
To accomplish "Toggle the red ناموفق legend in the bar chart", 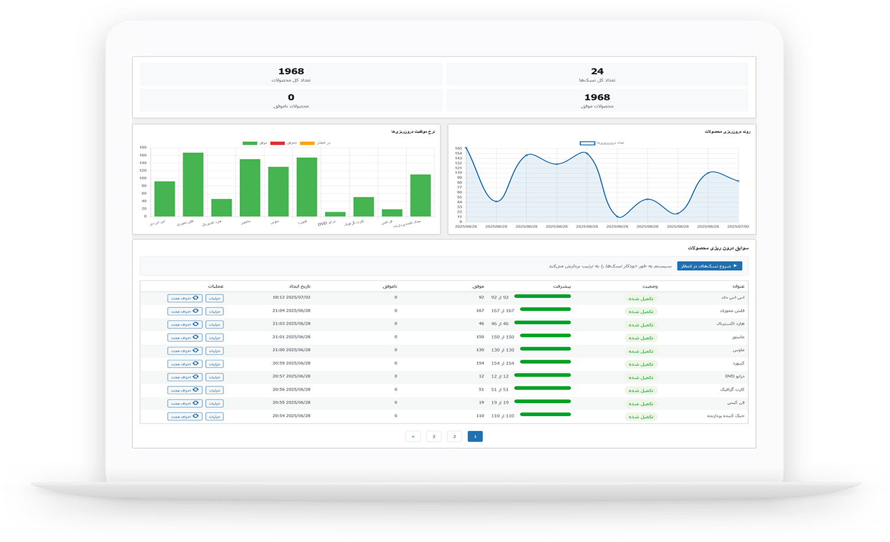I will coord(278,143).
